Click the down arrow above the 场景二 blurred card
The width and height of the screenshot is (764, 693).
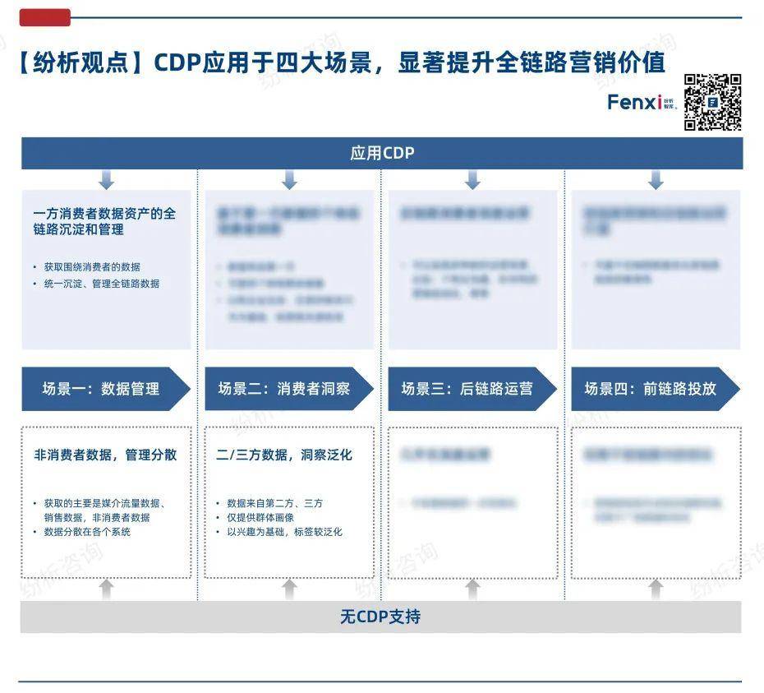coord(289,180)
